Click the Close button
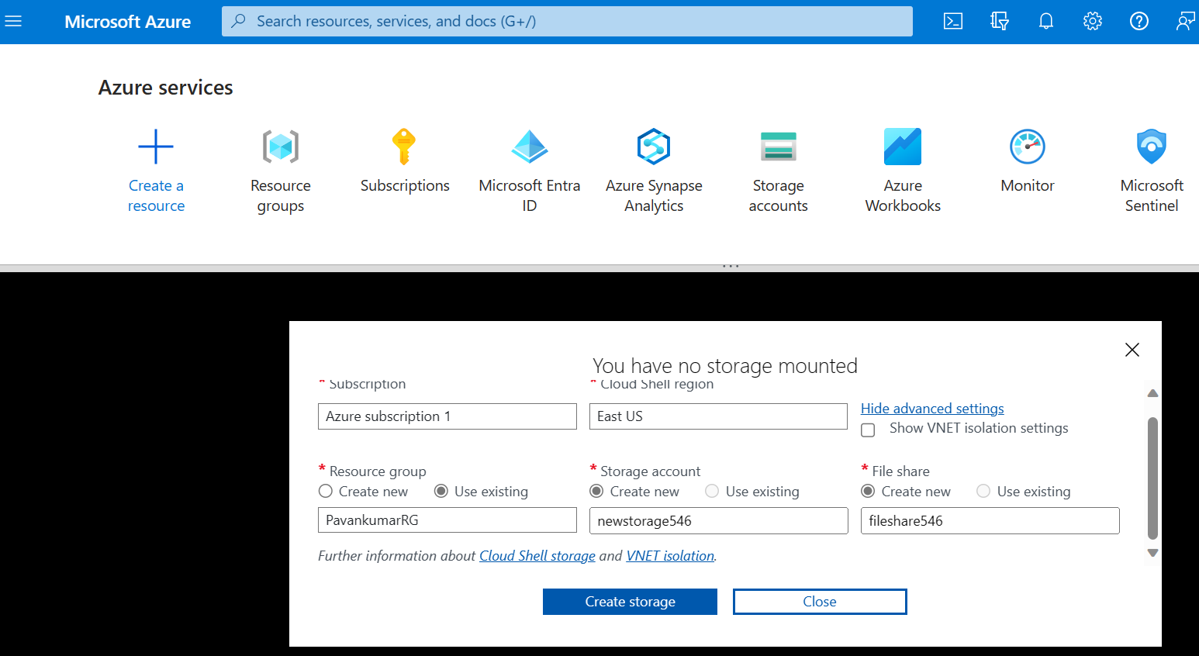Screen dimensions: 1199x656 point(820,602)
